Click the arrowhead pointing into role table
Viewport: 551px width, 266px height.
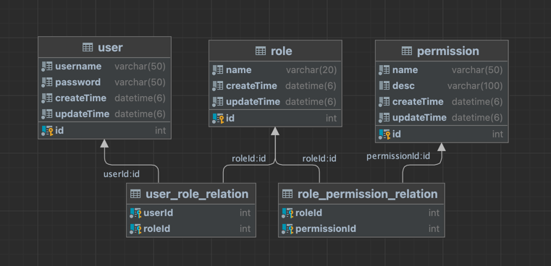tap(275, 131)
